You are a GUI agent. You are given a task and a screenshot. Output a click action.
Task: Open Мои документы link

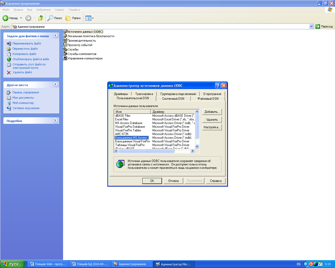pos(23,98)
